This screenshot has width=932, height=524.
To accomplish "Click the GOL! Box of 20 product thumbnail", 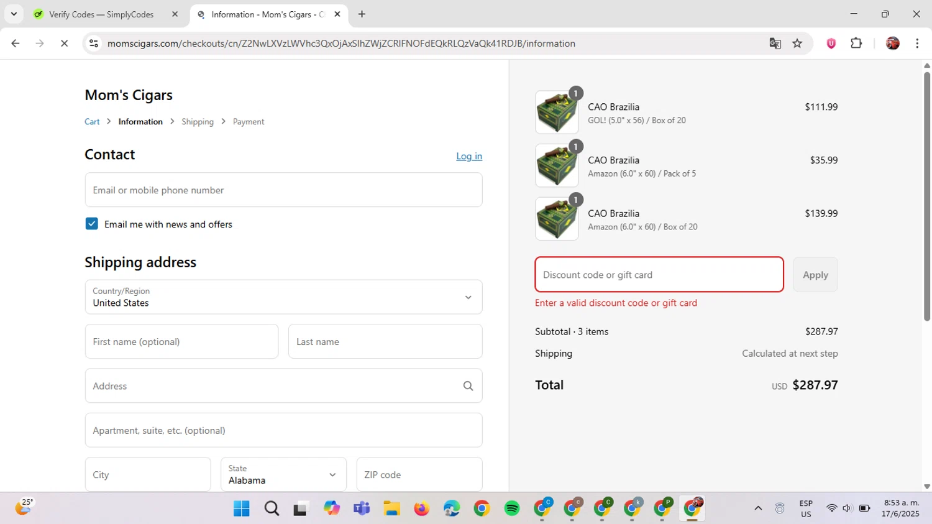I will [x=557, y=113].
